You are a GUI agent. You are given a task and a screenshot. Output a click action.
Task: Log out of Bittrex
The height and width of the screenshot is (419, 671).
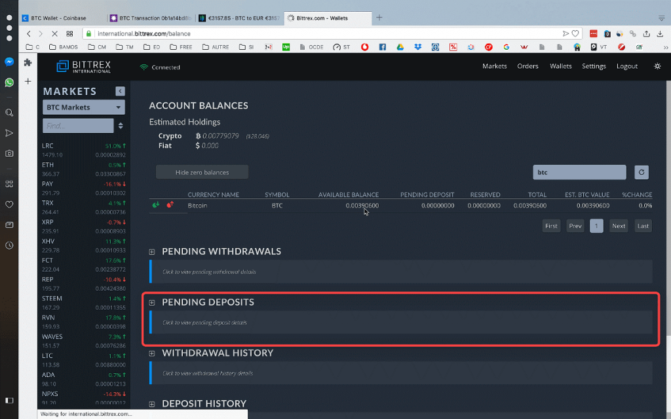(x=627, y=66)
